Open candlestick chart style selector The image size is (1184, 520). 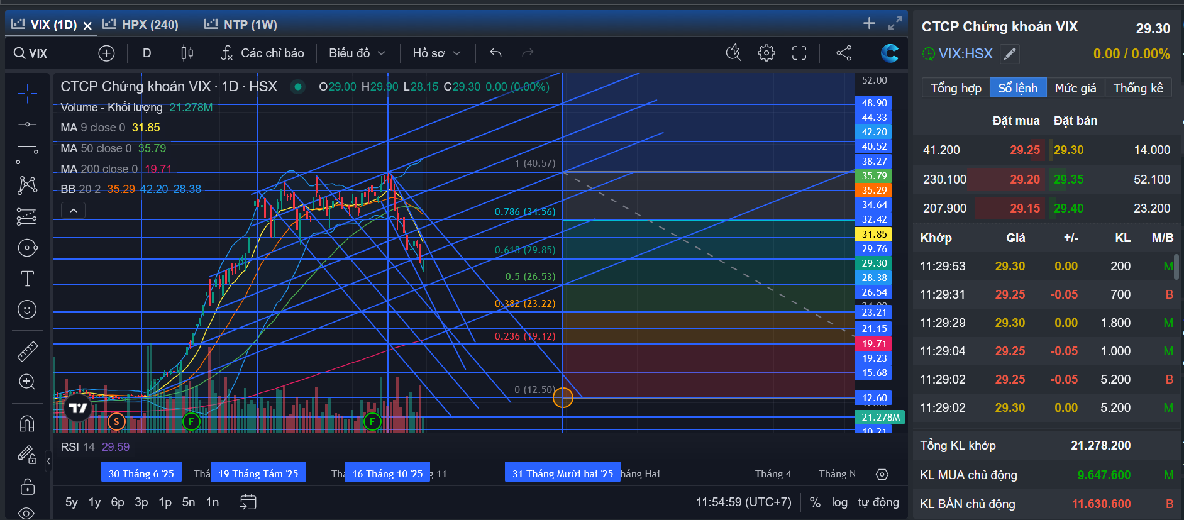187,53
